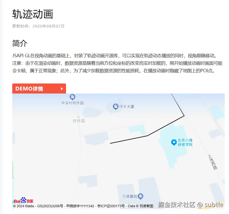Click the 万德嘉园 map label
This screenshot has width=229, height=214.
pos(129,196)
